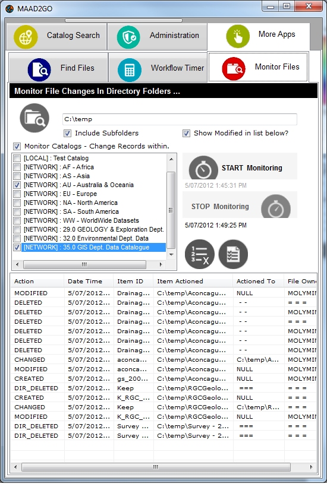Select the Monitor Files tab
Image resolution: width=327 pixels, height=493 pixels.
[258, 67]
